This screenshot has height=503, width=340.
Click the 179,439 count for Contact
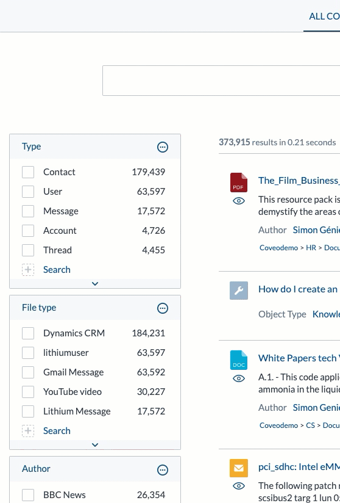tap(149, 172)
